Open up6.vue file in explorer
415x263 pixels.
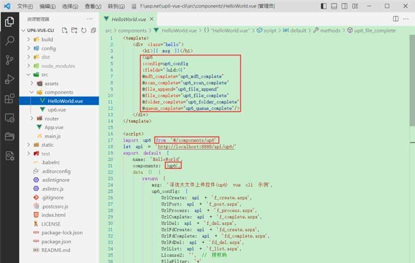[56, 110]
